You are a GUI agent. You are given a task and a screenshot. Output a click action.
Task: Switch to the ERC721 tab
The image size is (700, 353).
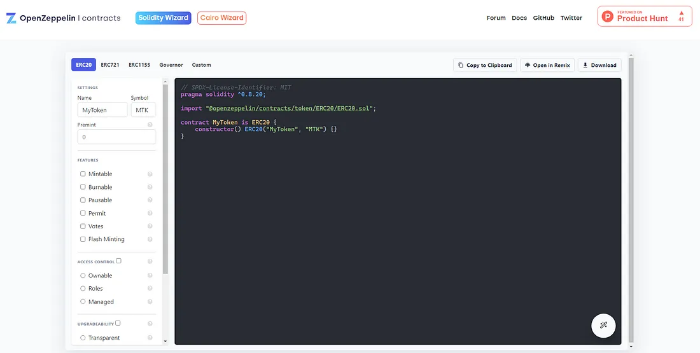tap(110, 65)
